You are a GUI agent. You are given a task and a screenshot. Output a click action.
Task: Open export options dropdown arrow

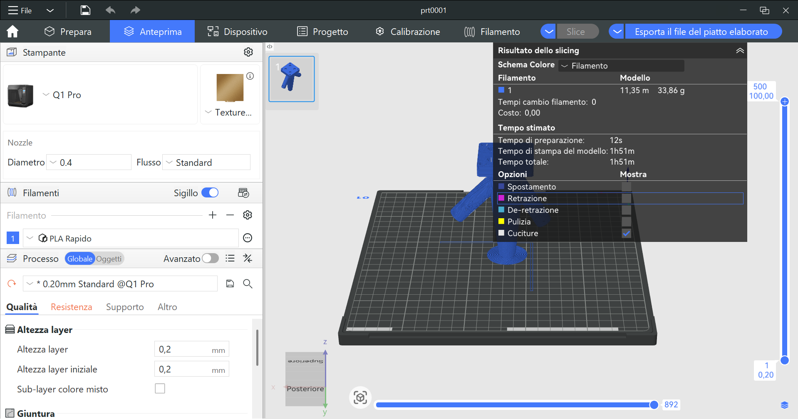pos(617,32)
